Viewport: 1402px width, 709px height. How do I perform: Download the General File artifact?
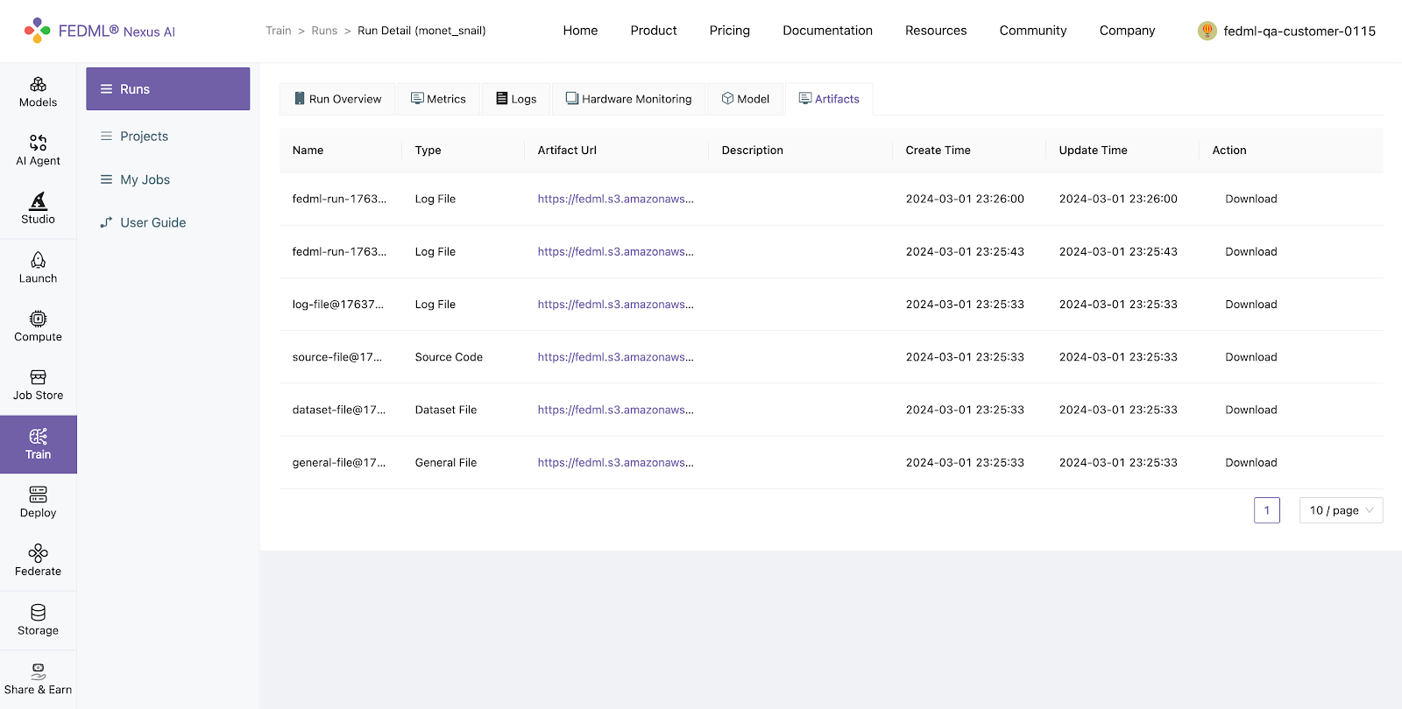coord(1250,462)
